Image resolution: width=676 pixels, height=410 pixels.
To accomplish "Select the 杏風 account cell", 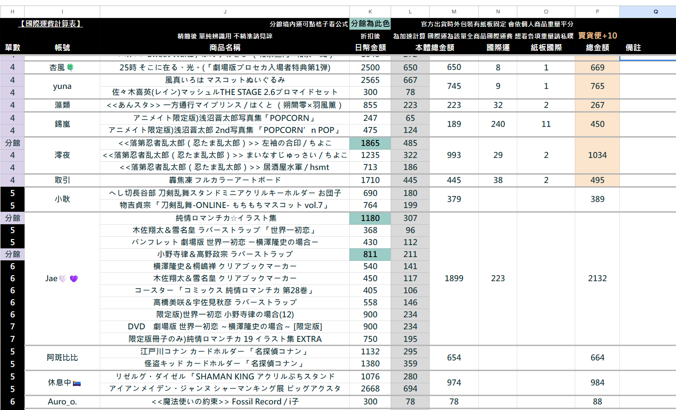I will (x=62, y=68).
